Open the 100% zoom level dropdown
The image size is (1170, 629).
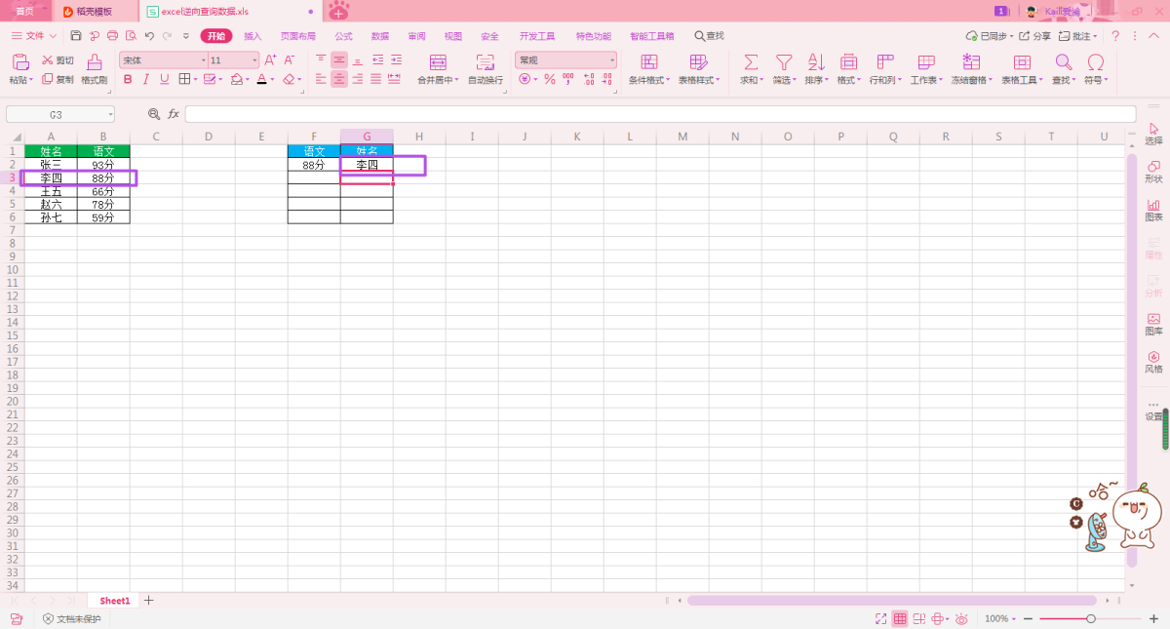tap(1000, 618)
